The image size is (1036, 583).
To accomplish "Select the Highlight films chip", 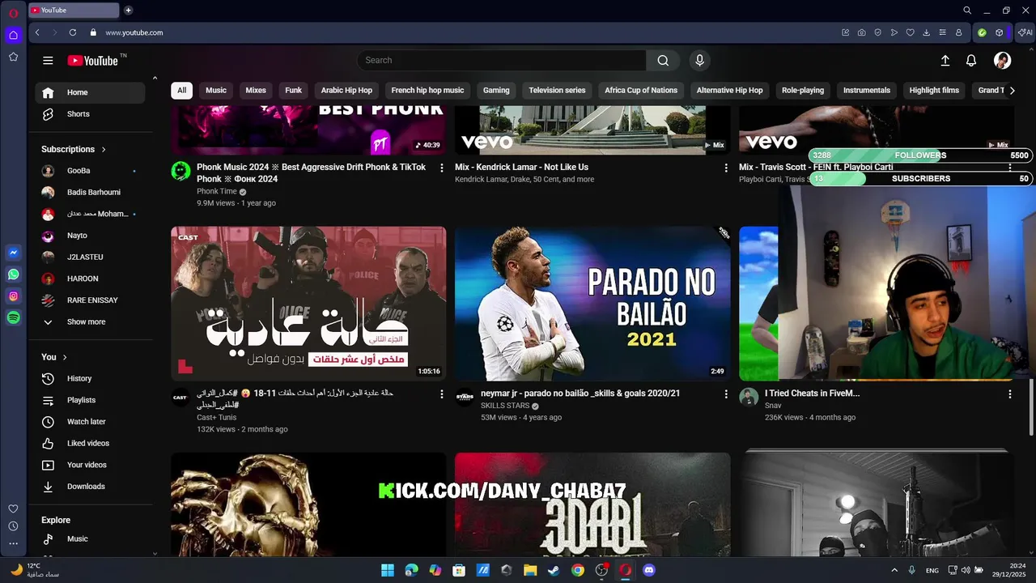I will (934, 91).
